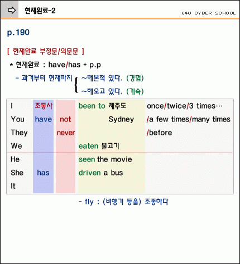Image resolution: width=240 pixels, height=264 pixels.
Task: Click the E4U CYBER SCHOOL logo text
Action: click(x=209, y=13)
